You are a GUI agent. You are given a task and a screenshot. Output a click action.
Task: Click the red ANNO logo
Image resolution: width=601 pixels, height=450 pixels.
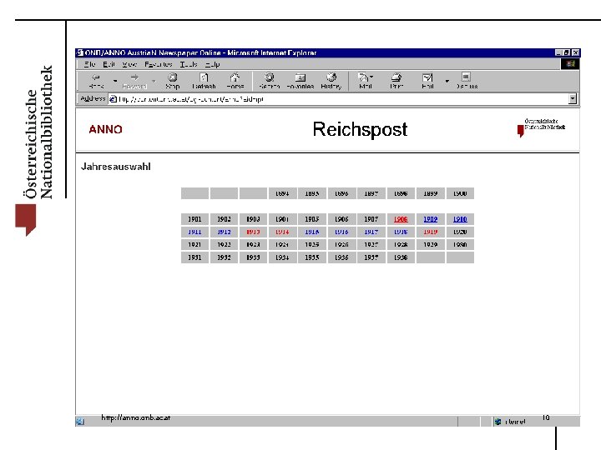tap(105, 129)
